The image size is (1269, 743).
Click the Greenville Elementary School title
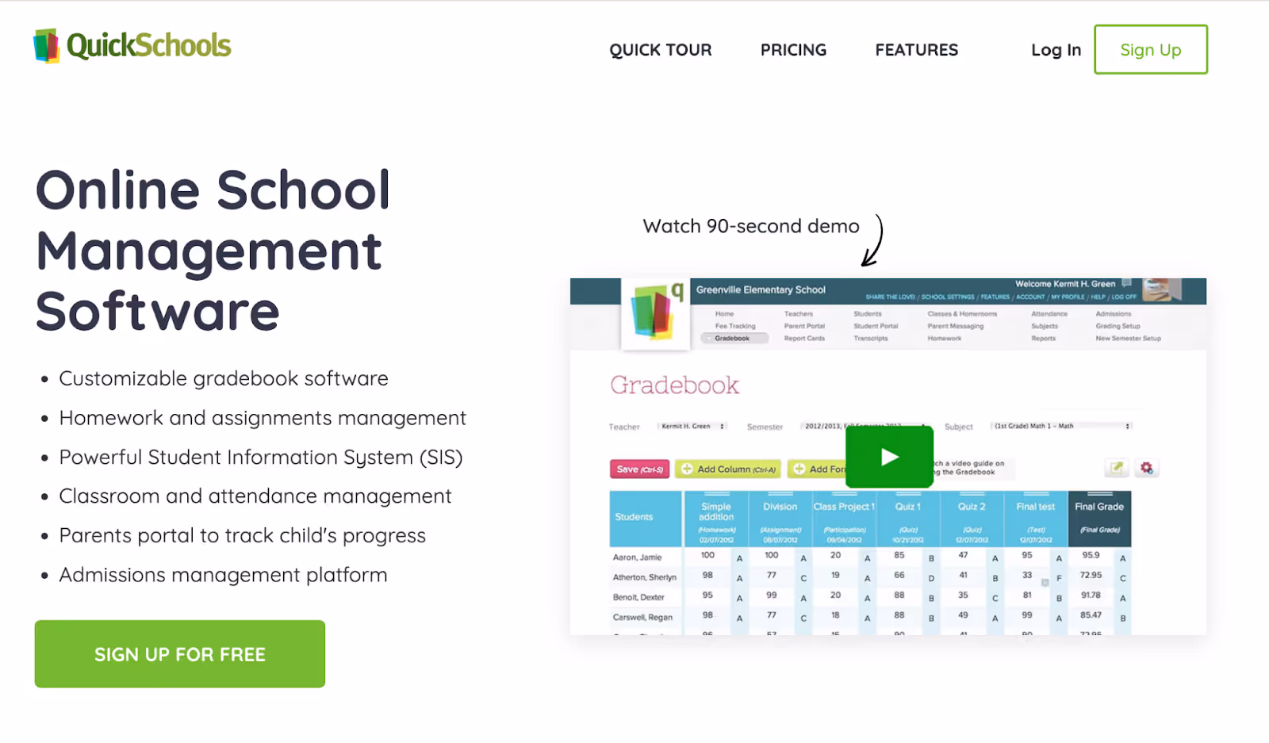[761, 289]
